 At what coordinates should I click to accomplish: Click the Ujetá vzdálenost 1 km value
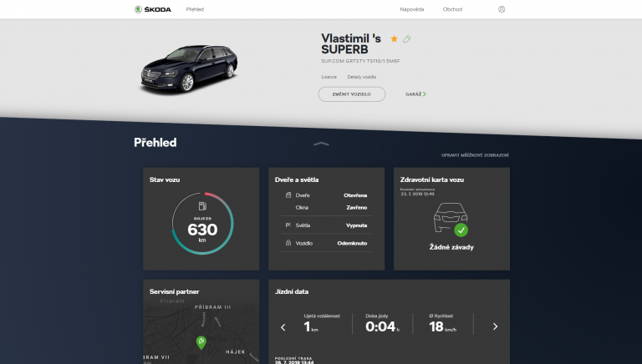(311, 326)
